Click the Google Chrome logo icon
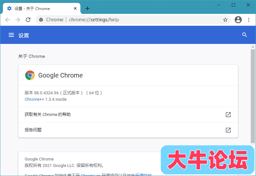Viewport: 256px width, 176px height. click(30, 75)
